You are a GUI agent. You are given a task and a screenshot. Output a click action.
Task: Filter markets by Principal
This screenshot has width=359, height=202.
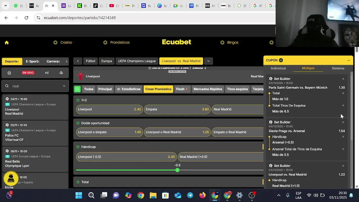coord(105,89)
